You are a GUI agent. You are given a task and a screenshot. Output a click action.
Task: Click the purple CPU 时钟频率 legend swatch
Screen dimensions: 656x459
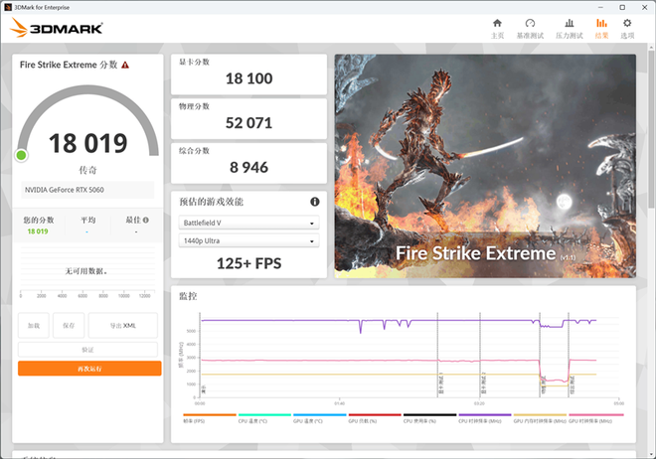point(485,414)
